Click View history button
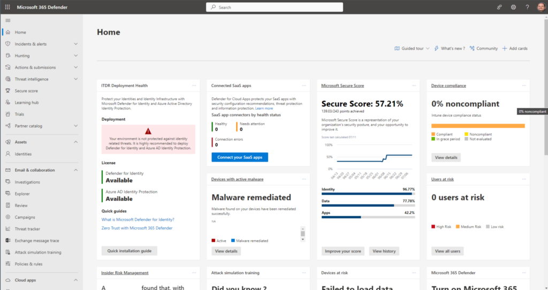The height and width of the screenshot is (290, 548). 384,251
